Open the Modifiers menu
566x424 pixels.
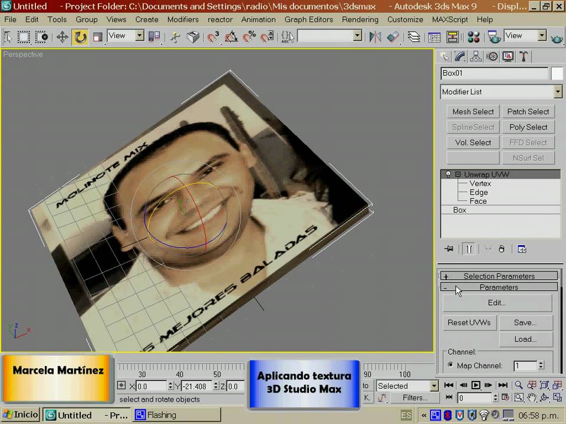[x=183, y=19]
